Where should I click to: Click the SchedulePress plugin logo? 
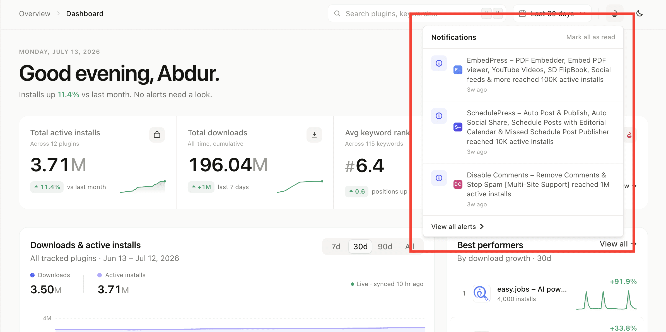[458, 127]
